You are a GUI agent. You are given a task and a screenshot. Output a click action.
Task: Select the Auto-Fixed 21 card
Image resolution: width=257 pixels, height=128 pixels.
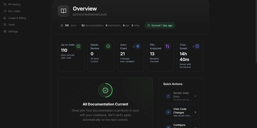(131, 56)
